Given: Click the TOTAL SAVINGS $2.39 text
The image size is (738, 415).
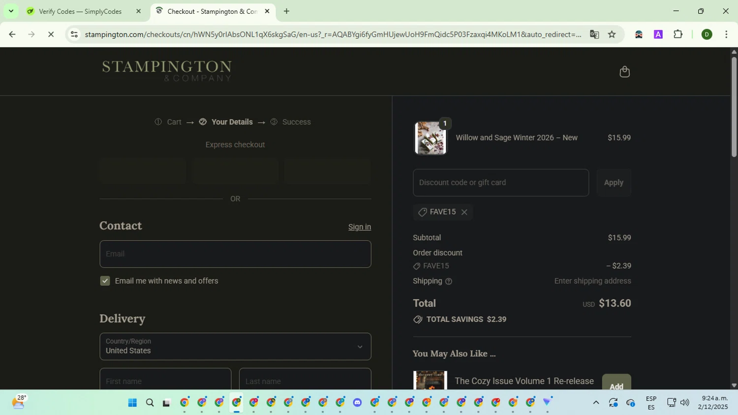Looking at the screenshot, I should [x=466, y=319].
